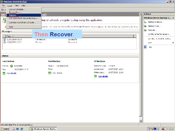Choose Backup Schedule in the Action dropdown menu

coord(24,9)
